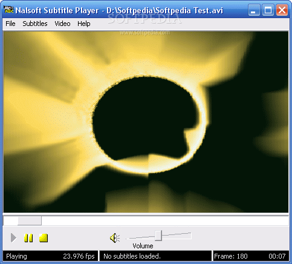Click the seek bar position thumb
Viewport: 292px width, 264px height.
tap(30, 221)
